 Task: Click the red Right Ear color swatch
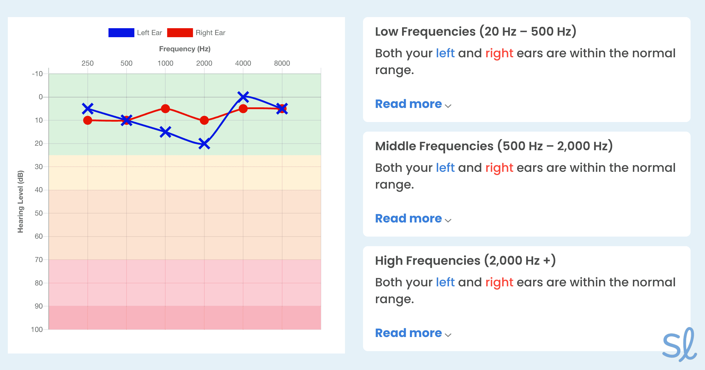(x=180, y=33)
